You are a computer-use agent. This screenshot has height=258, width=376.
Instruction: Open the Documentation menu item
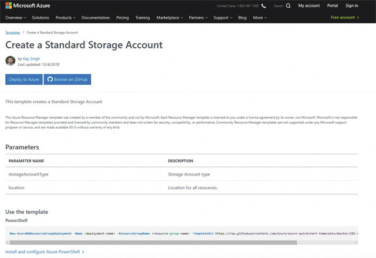point(95,18)
